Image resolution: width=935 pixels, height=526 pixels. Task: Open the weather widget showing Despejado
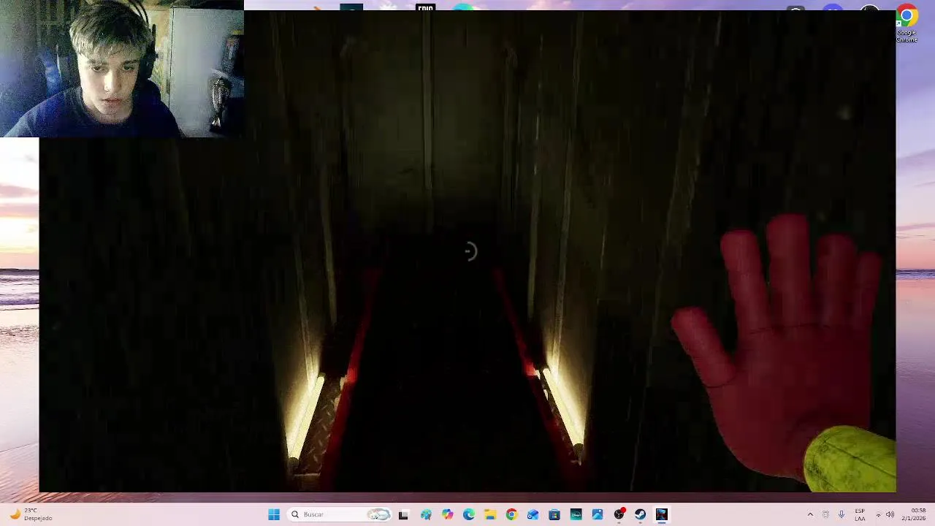[31, 514]
